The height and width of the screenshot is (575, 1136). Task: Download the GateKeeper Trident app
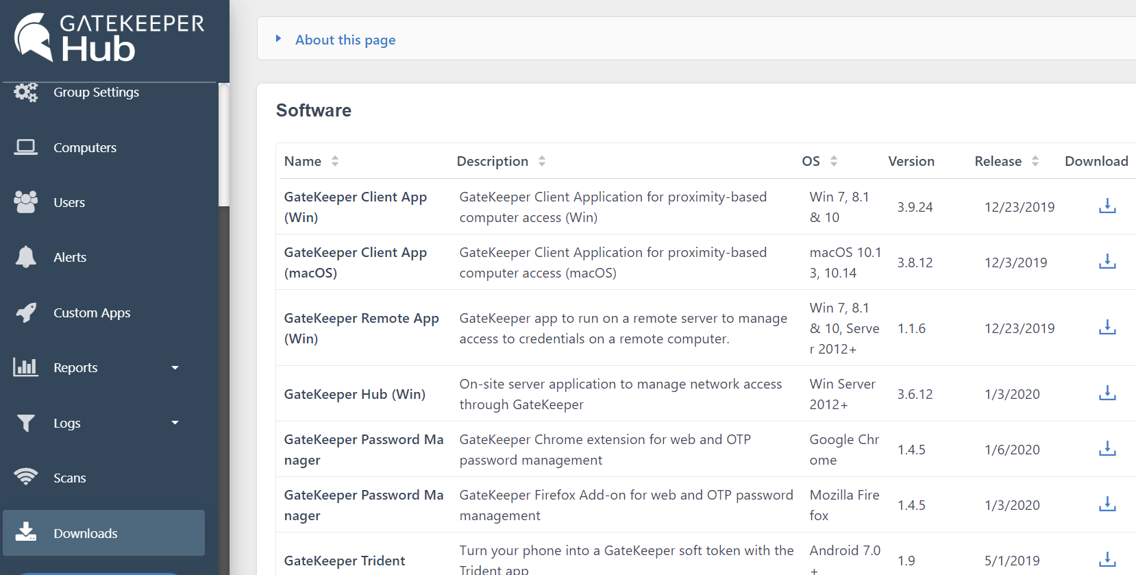1107,560
